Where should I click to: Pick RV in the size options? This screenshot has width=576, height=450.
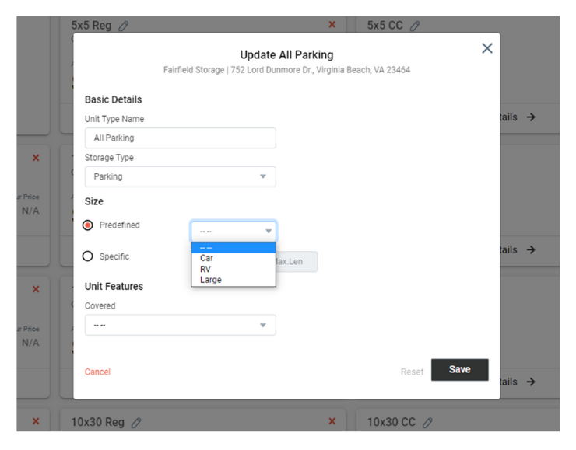[205, 269]
